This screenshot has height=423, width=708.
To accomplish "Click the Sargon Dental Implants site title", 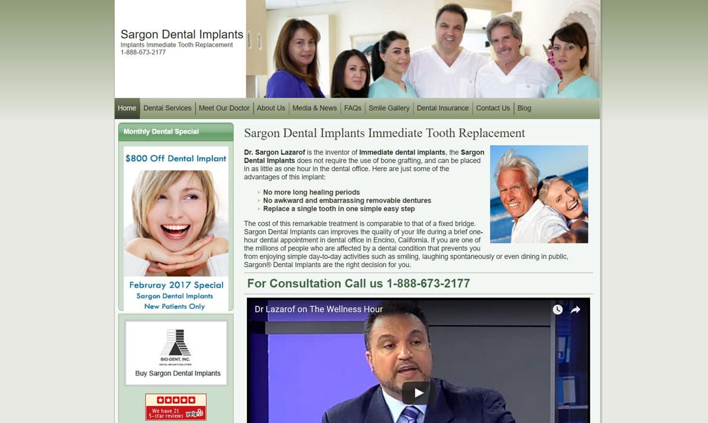I will tap(182, 34).
